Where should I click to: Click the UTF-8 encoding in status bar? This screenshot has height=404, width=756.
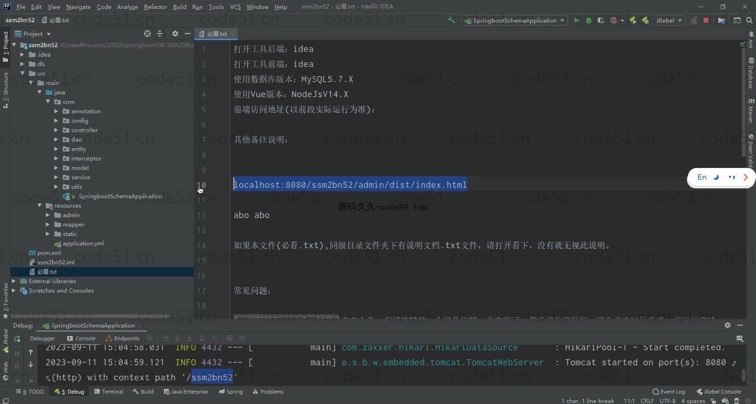(668, 401)
